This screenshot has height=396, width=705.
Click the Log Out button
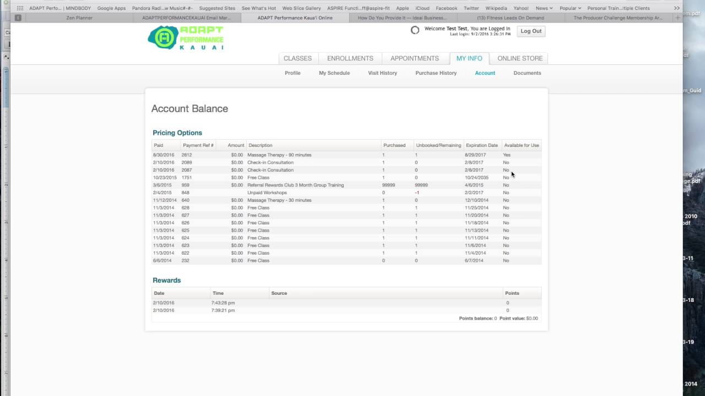click(x=531, y=31)
